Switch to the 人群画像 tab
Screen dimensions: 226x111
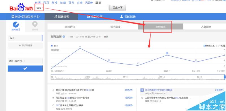click(x=206, y=26)
